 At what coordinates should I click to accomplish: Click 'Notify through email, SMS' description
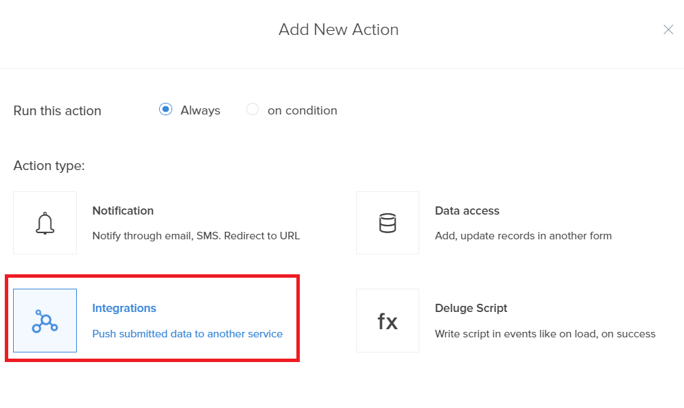[x=196, y=236]
